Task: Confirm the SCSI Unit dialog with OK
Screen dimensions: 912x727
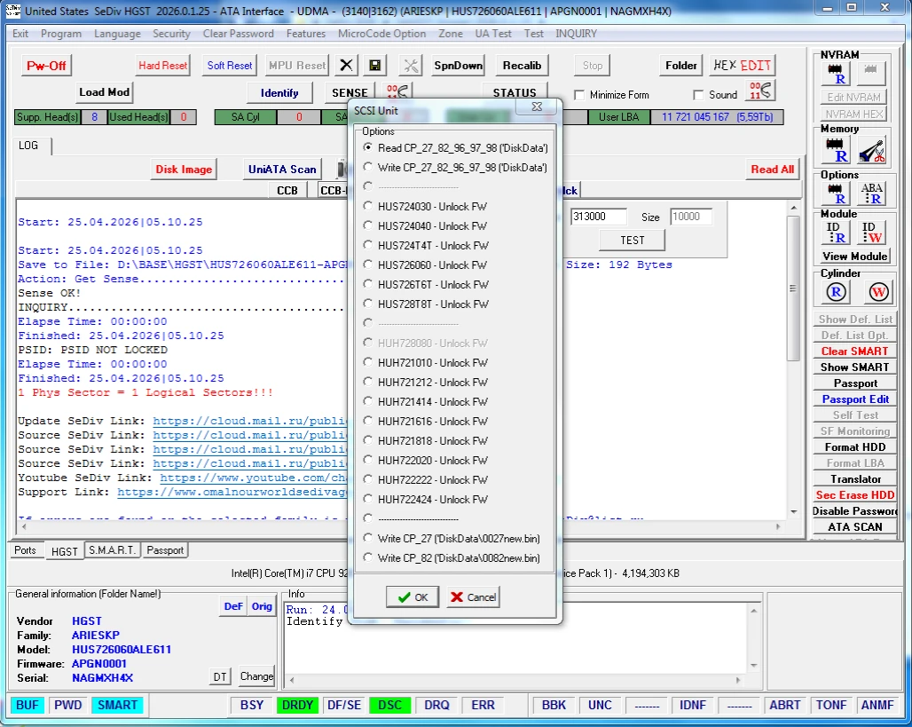Action: (x=413, y=597)
